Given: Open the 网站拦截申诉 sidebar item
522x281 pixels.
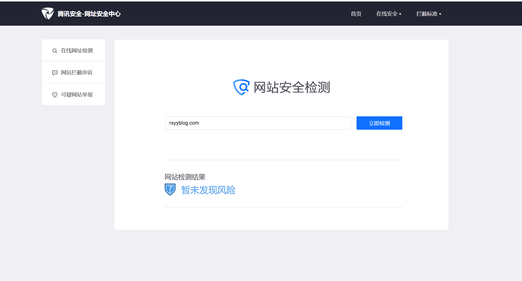Looking at the screenshot, I should click(x=77, y=73).
